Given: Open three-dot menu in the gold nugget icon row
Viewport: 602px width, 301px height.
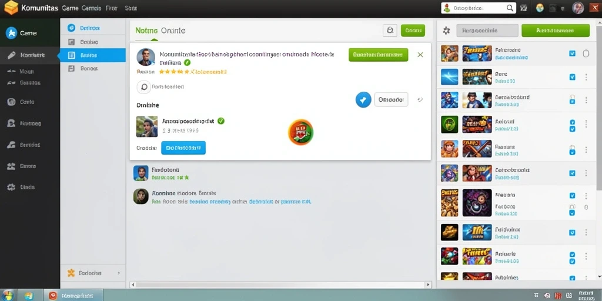Looking at the screenshot, I should pos(586,232).
